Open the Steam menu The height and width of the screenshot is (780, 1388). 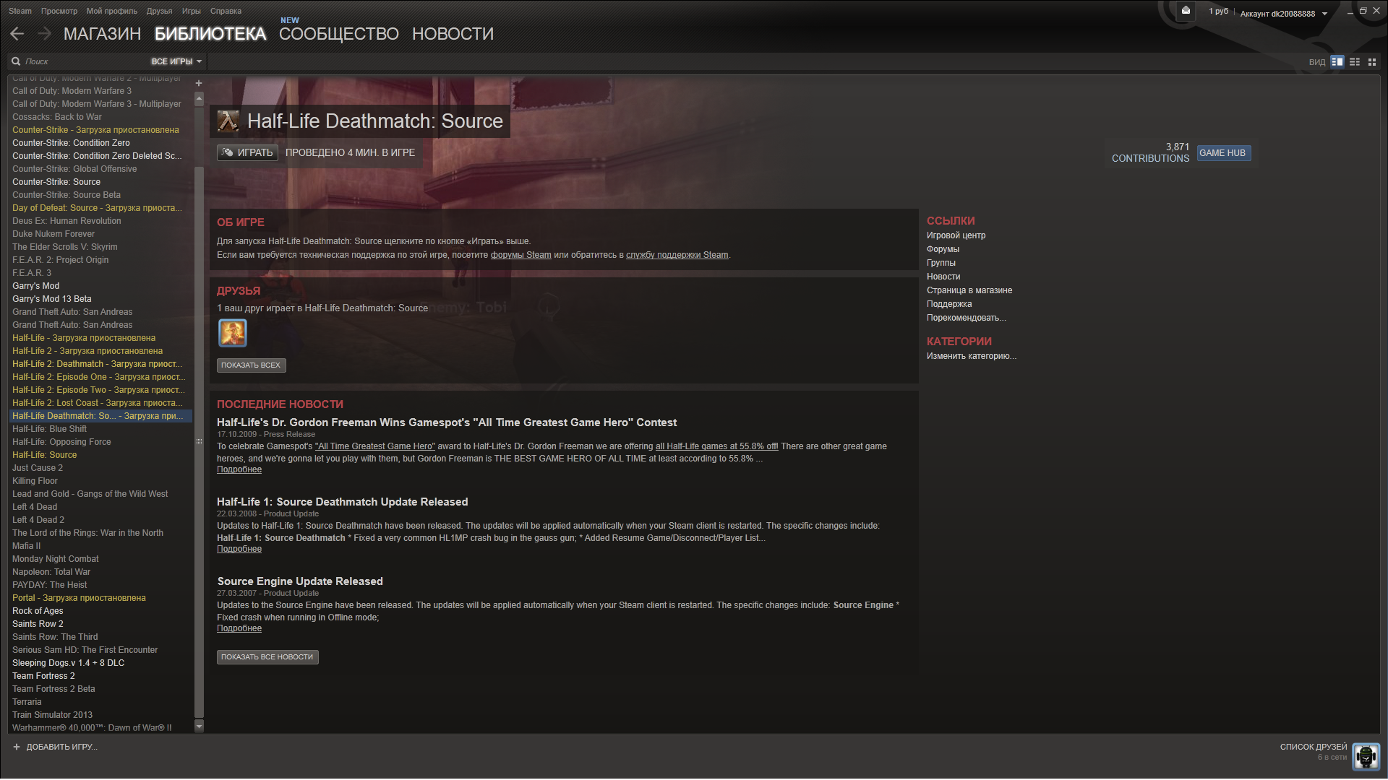click(x=20, y=11)
